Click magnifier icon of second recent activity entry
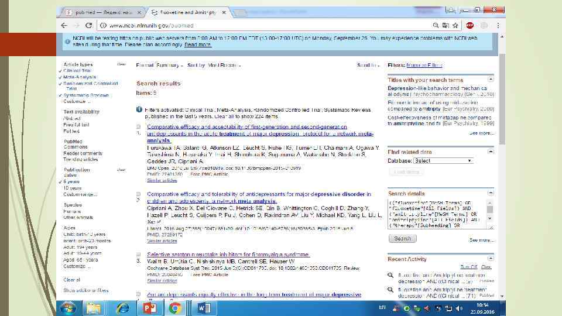562x316 pixels. click(390, 290)
